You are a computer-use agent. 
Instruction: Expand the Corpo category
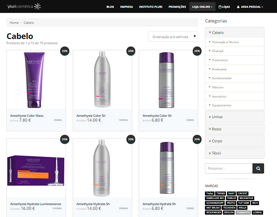235,141
